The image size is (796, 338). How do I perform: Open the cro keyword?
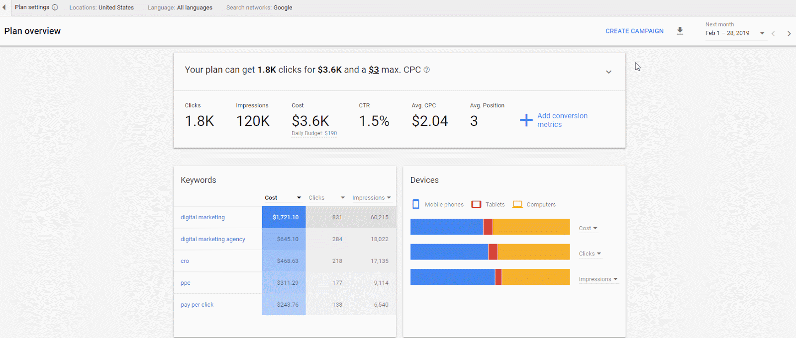point(185,261)
